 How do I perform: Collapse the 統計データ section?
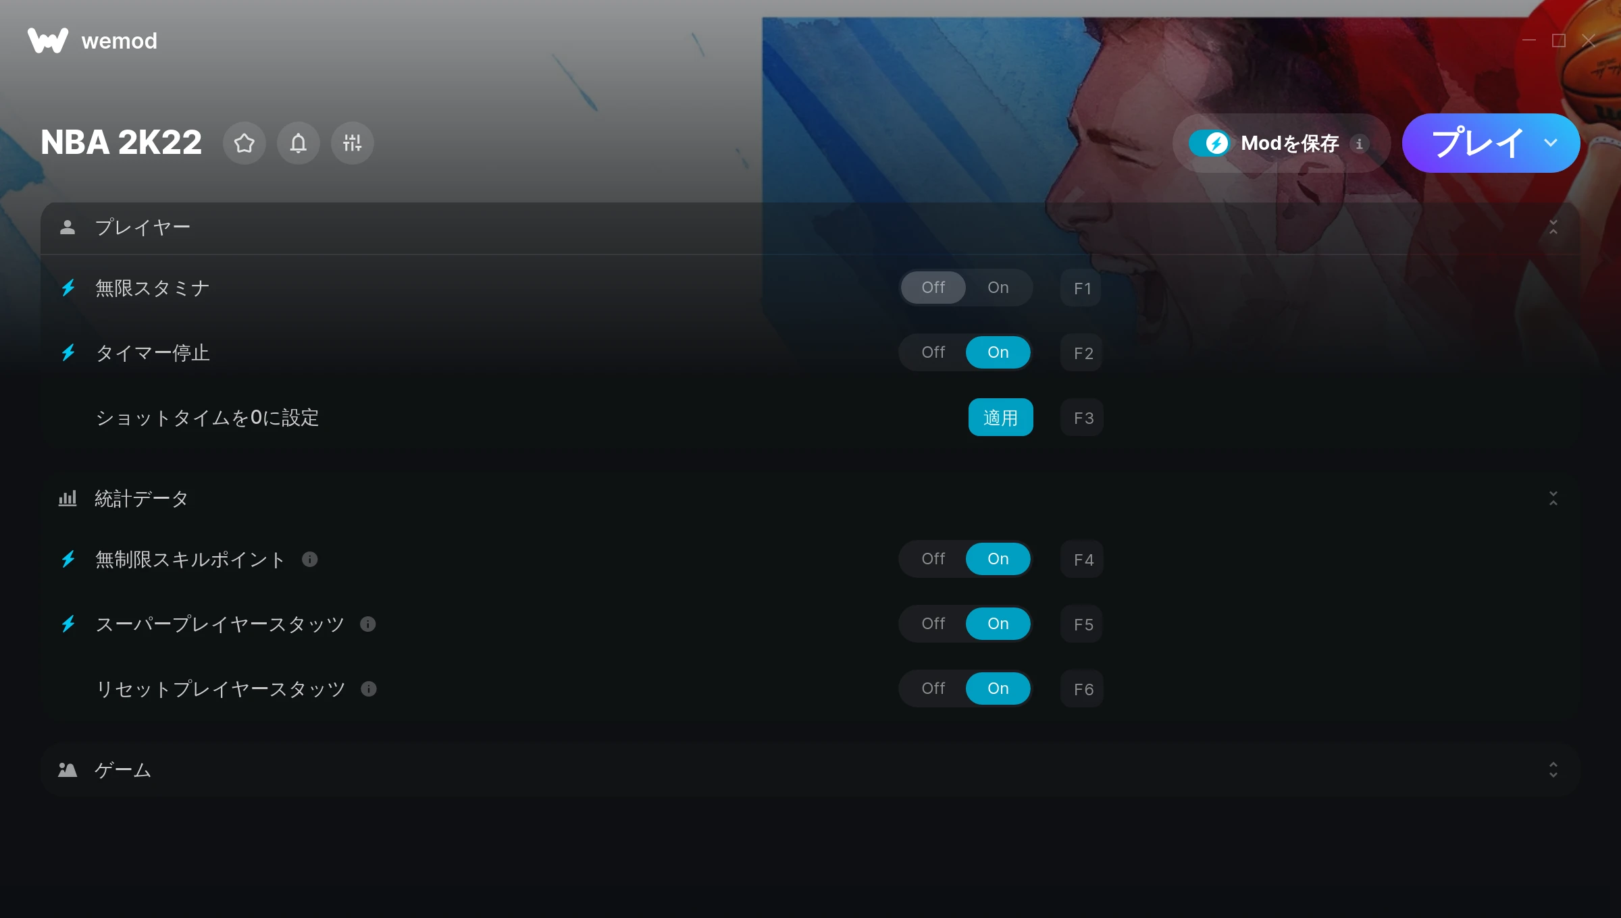tap(1553, 499)
